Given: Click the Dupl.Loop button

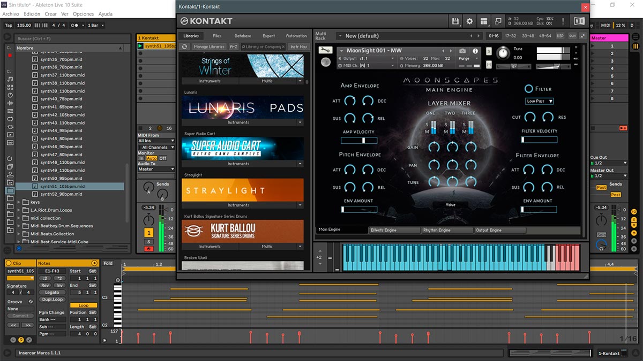Looking at the screenshot, I should pyautogui.click(x=52, y=299).
